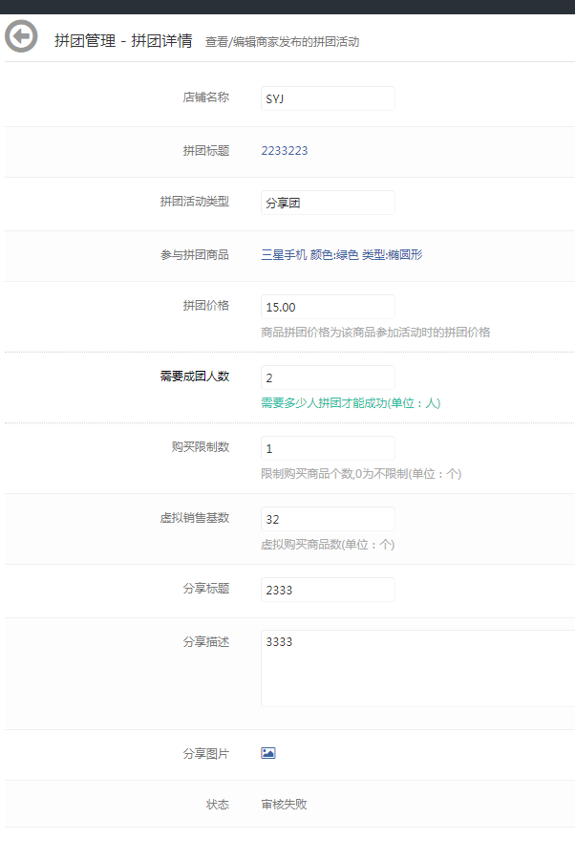Click the gray hint below the group price
This screenshot has width=575, height=862.
pyautogui.click(x=375, y=333)
